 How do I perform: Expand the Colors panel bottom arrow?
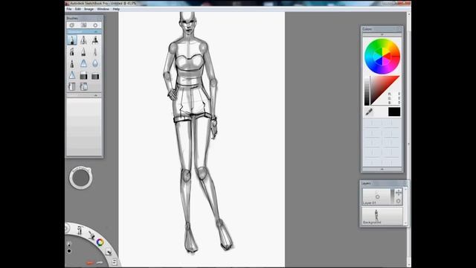382,169
